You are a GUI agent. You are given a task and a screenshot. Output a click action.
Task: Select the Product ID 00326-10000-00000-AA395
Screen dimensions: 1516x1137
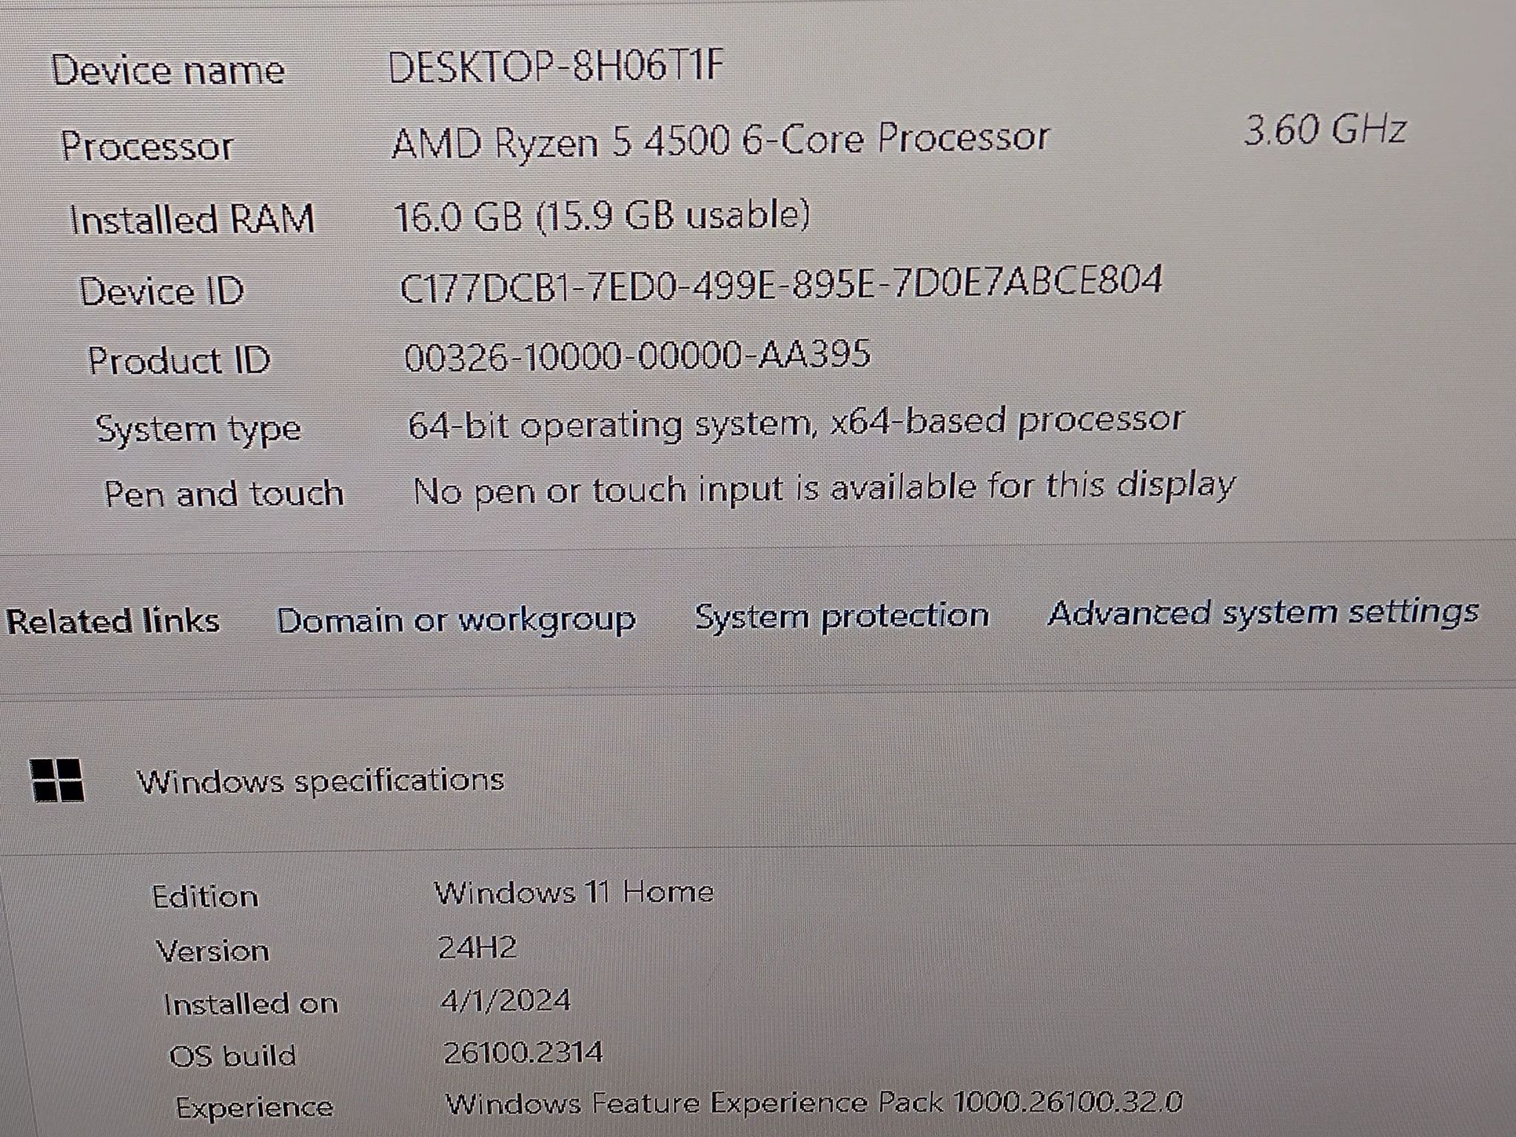point(637,355)
